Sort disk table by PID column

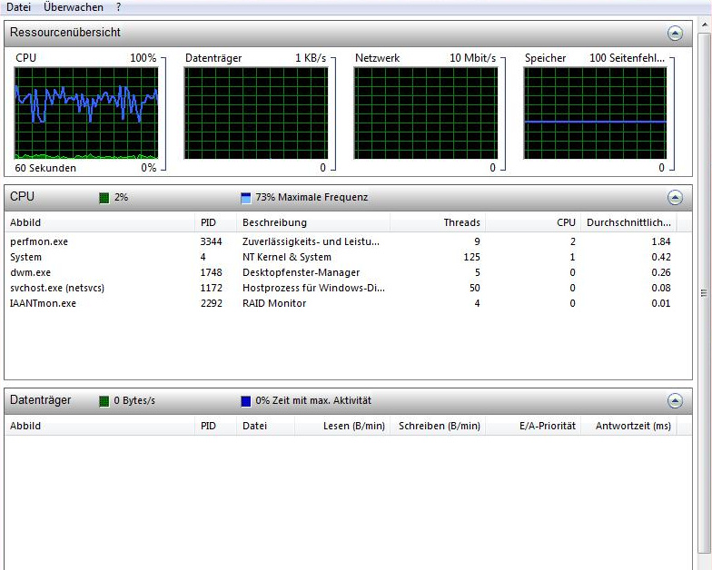[x=216, y=426]
